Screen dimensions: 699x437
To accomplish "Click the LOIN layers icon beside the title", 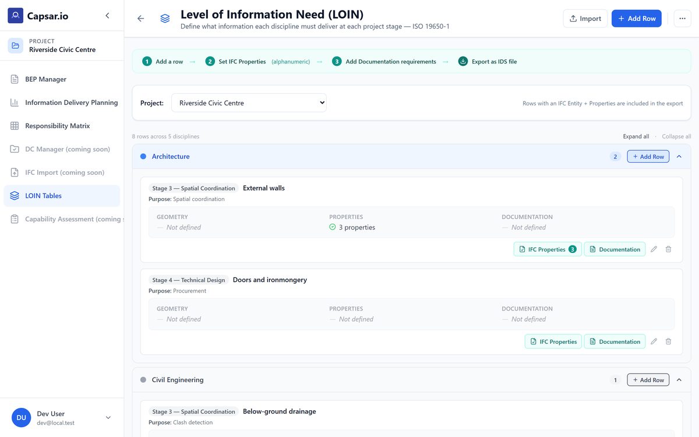I will (165, 19).
